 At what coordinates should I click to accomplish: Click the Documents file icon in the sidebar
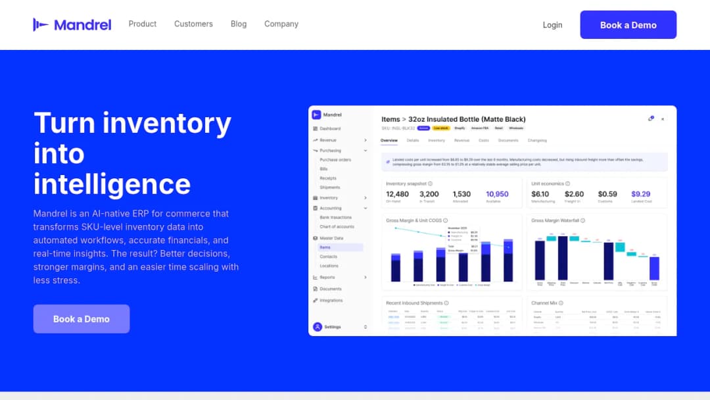point(315,289)
